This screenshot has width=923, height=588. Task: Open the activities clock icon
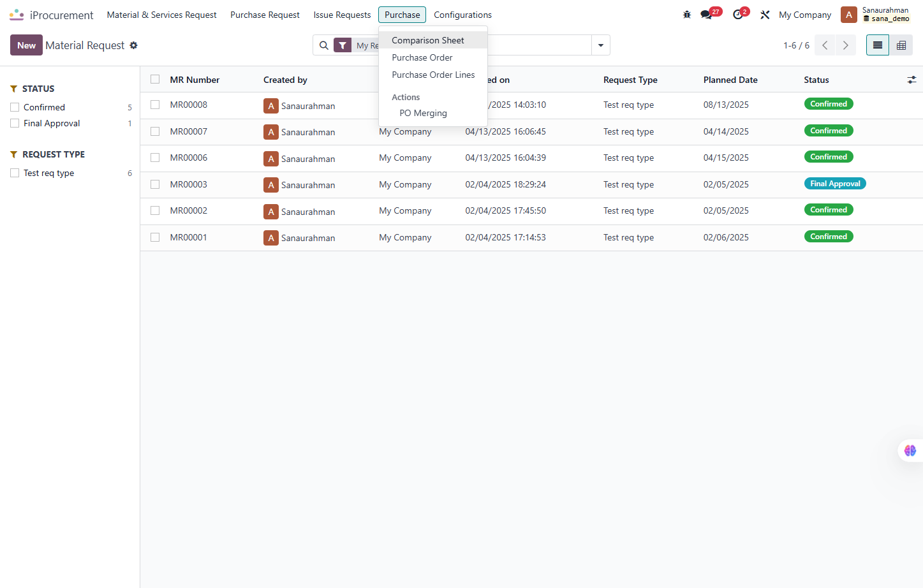click(738, 15)
